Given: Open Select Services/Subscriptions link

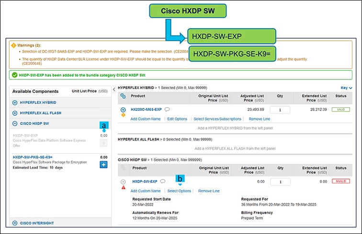Looking at the screenshot, I should [217, 119].
